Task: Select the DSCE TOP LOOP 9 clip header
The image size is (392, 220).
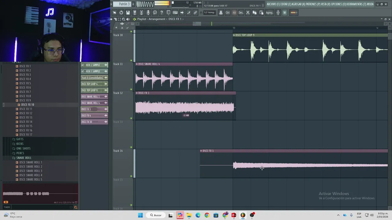Action: click(x=310, y=35)
